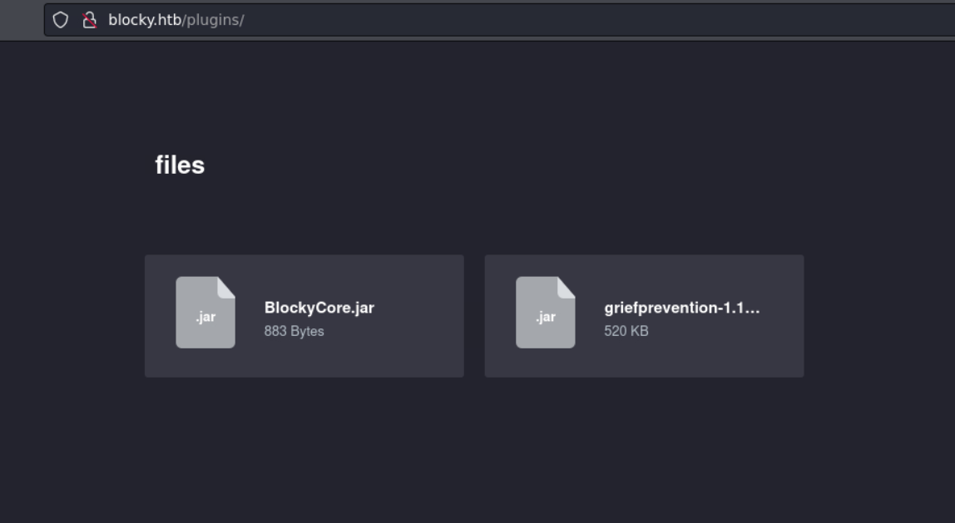Click the BlockyCore.jar file icon

click(205, 313)
